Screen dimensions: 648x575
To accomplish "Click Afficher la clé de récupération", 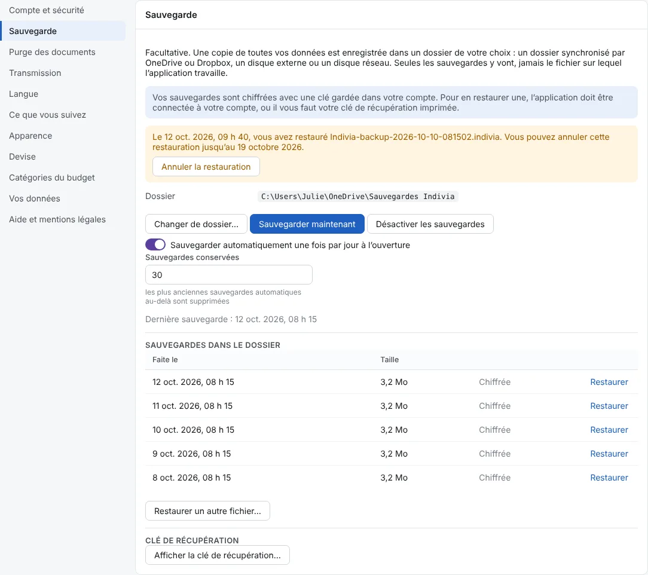I will click(218, 555).
